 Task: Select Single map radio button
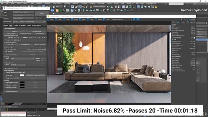[5, 75]
